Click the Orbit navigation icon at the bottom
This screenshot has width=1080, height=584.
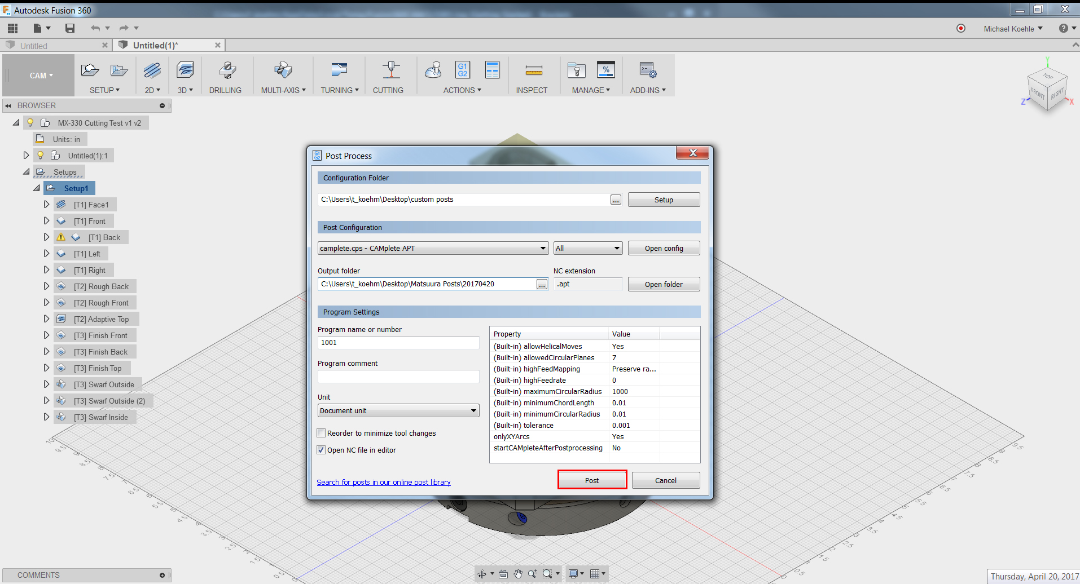pyautogui.click(x=481, y=574)
